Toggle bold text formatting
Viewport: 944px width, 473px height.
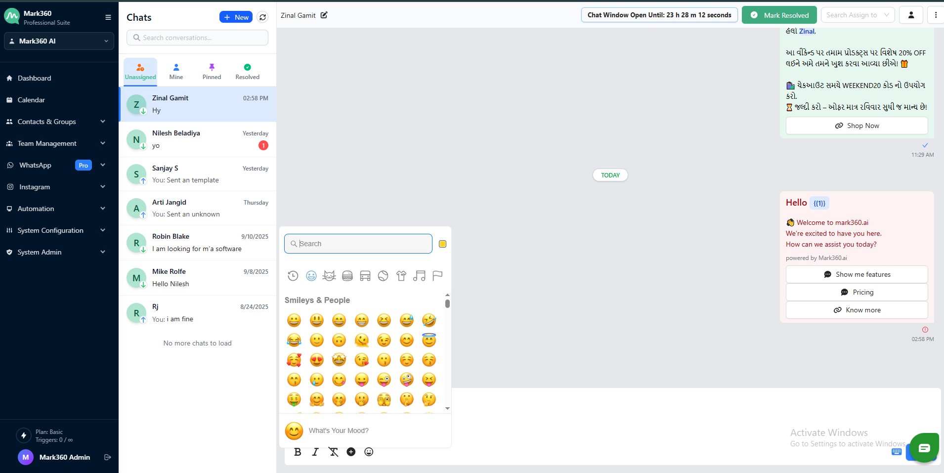298,452
